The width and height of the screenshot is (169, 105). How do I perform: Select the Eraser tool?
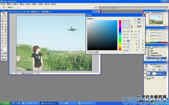(x=2, y=29)
